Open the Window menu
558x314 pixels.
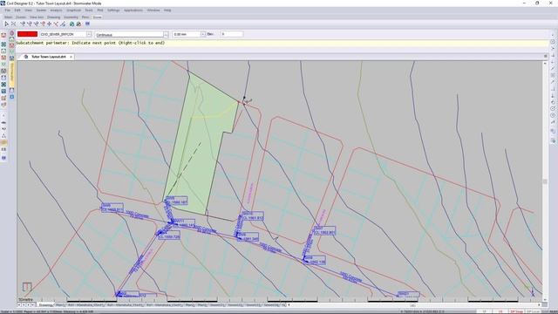point(153,10)
